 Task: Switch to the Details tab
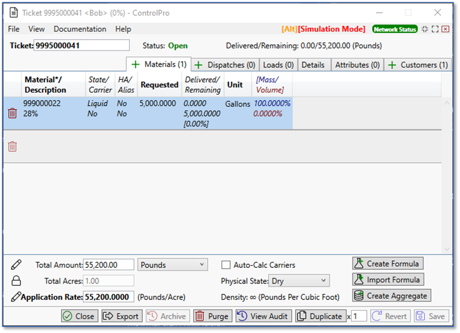[x=313, y=65]
